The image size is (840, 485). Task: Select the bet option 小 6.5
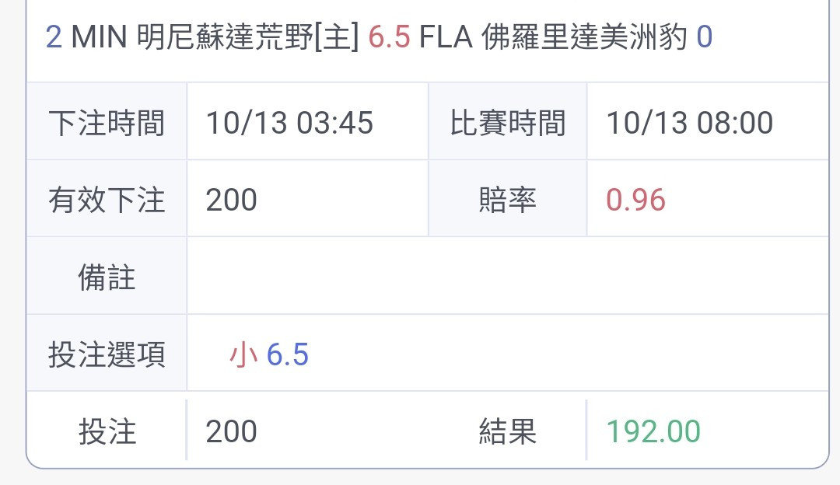click(x=269, y=354)
